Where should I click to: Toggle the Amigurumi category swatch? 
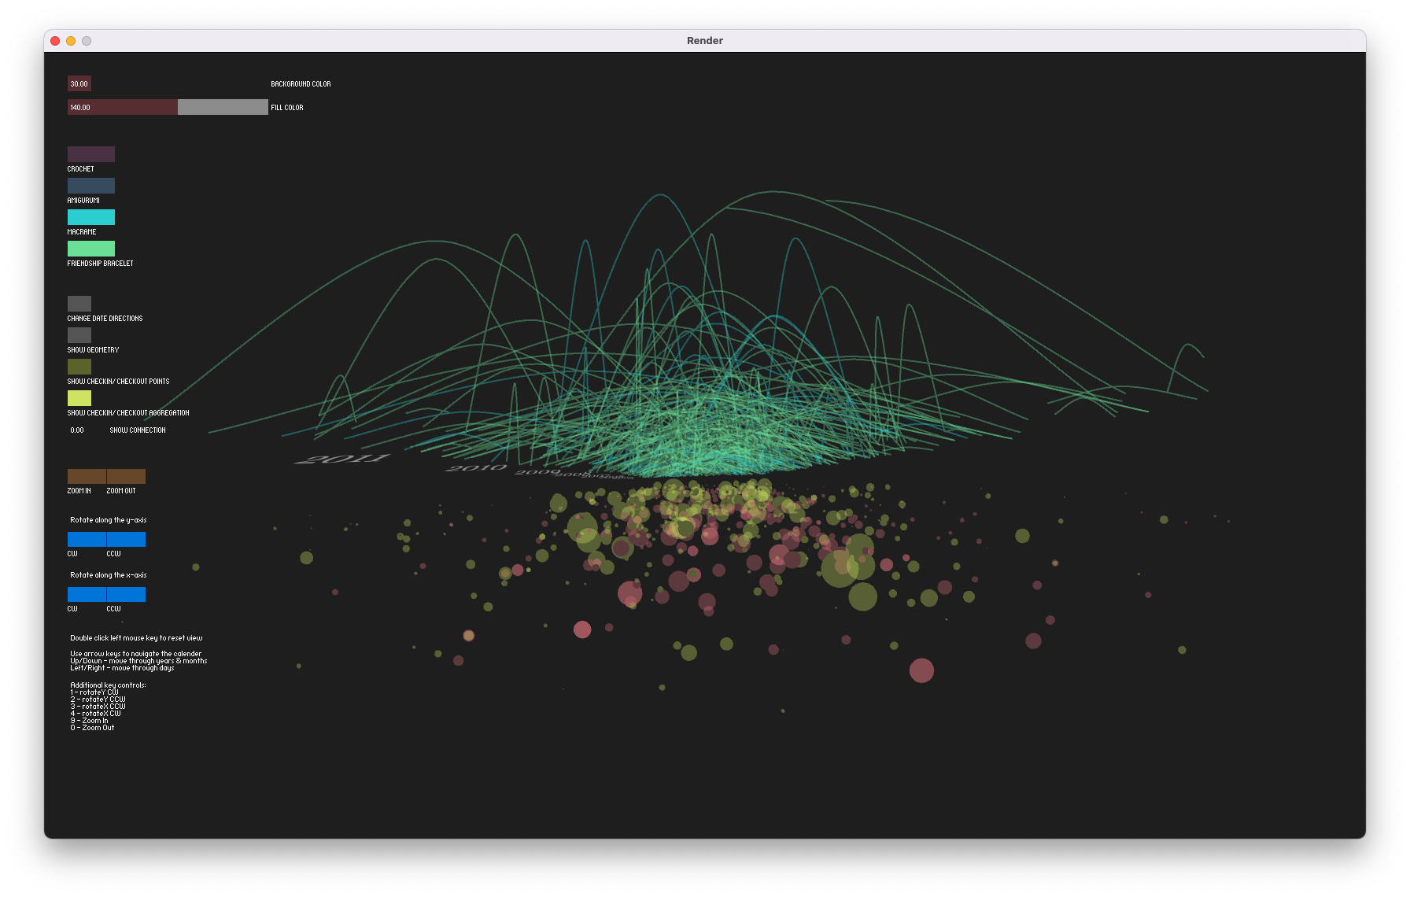91,186
